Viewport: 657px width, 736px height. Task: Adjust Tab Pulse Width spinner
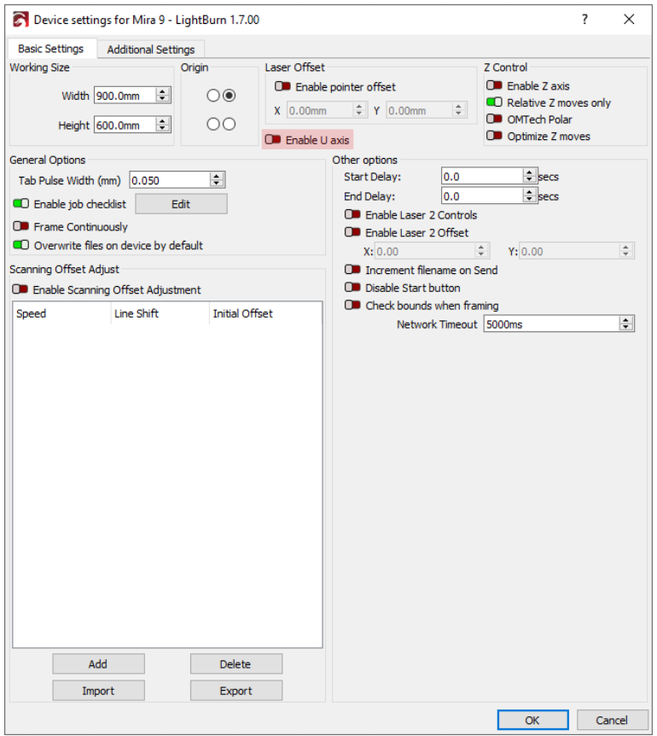[217, 180]
